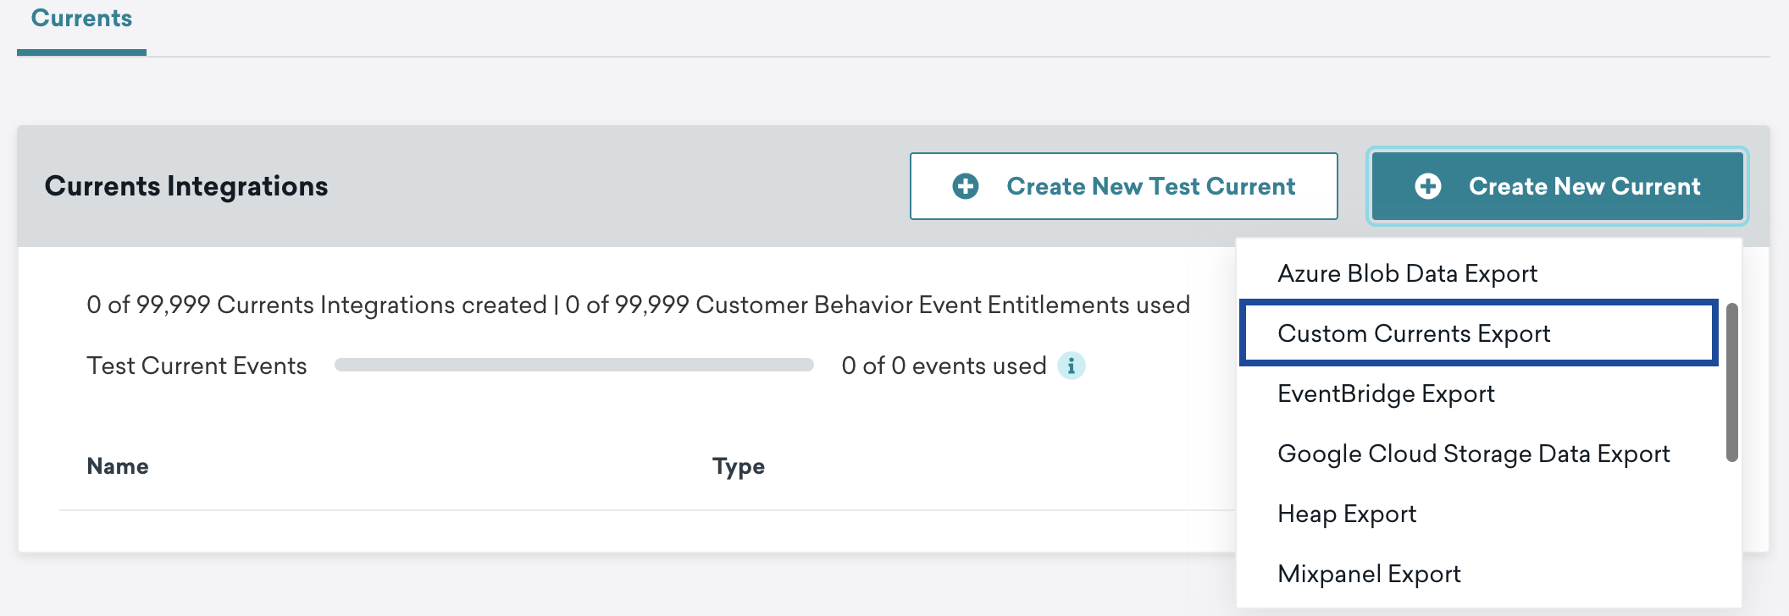Click plus icon on Create New Test Current

point(966,186)
